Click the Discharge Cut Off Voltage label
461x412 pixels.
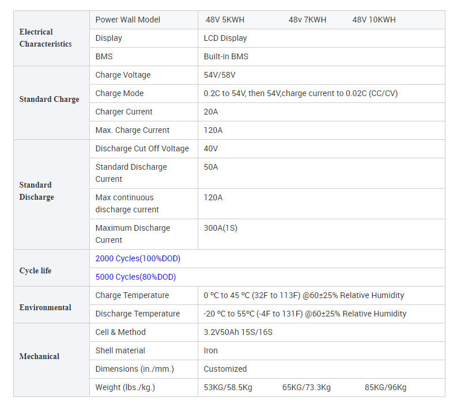click(142, 148)
